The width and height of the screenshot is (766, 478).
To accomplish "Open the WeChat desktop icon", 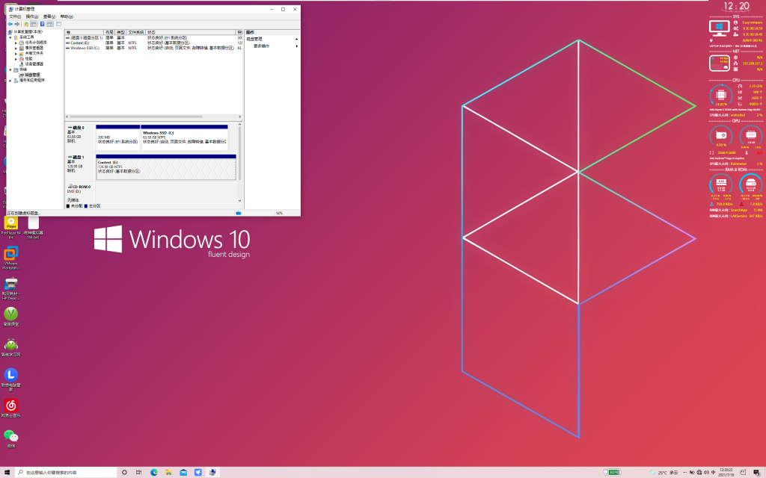I will click(10, 438).
